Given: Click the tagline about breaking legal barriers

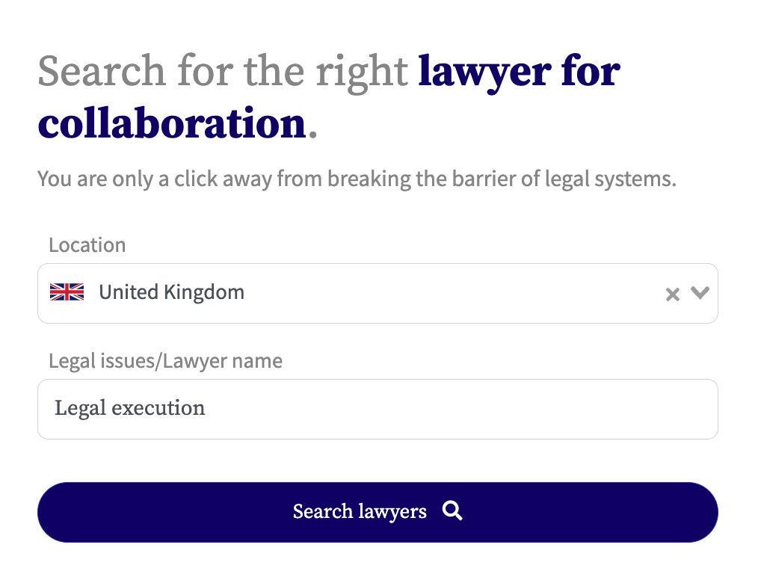Looking at the screenshot, I should (357, 179).
